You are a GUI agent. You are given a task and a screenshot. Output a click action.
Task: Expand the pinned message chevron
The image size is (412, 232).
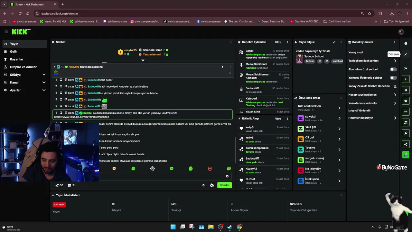pos(230,73)
